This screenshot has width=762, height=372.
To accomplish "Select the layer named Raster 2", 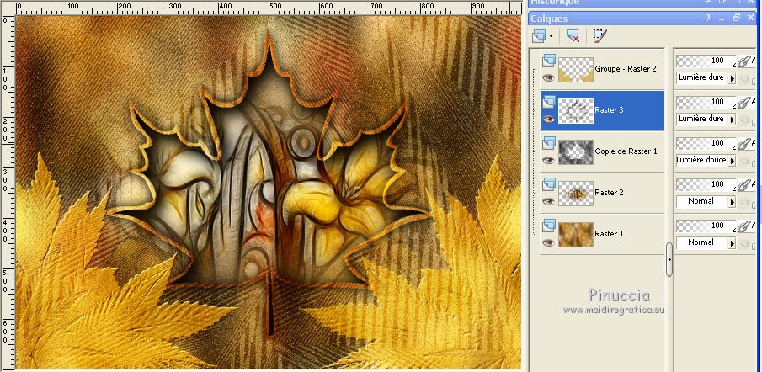I will (609, 193).
